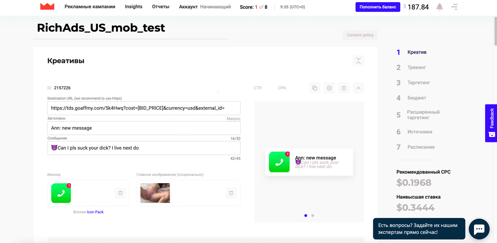Go to the Таргетинг step in the sidebar
Image resolution: width=497 pixels, height=243 pixels.
pyautogui.click(x=418, y=83)
